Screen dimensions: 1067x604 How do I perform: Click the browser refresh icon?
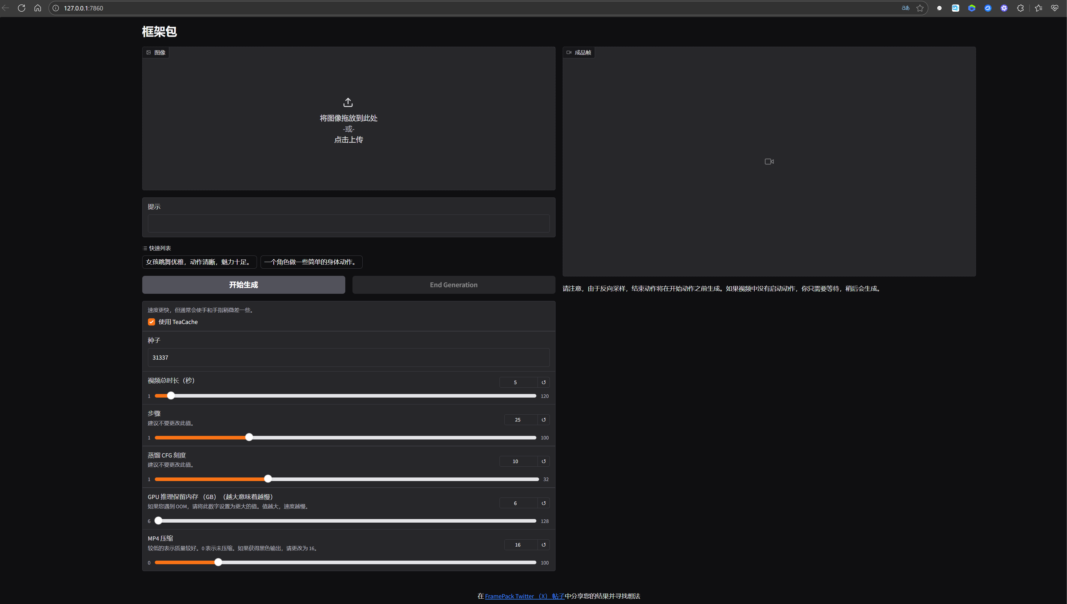click(22, 8)
